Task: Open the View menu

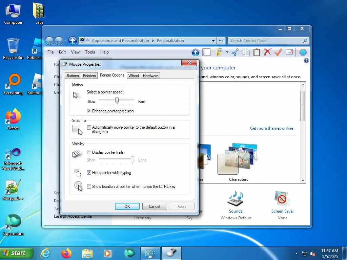Action: [x=75, y=52]
